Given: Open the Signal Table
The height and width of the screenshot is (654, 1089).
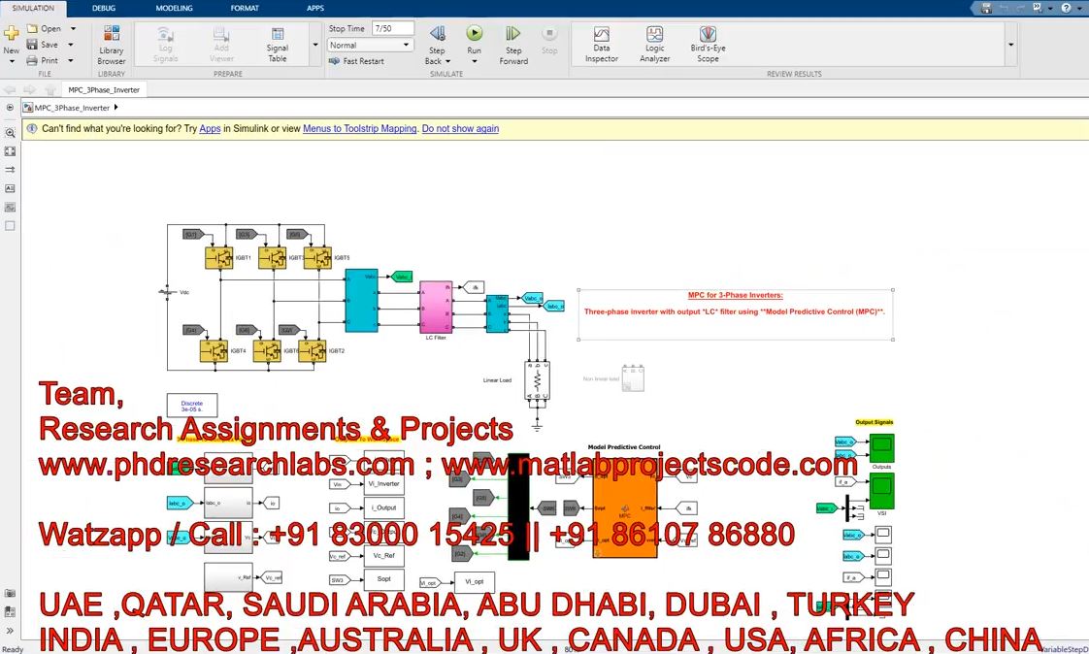Looking at the screenshot, I should click(278, 45).
